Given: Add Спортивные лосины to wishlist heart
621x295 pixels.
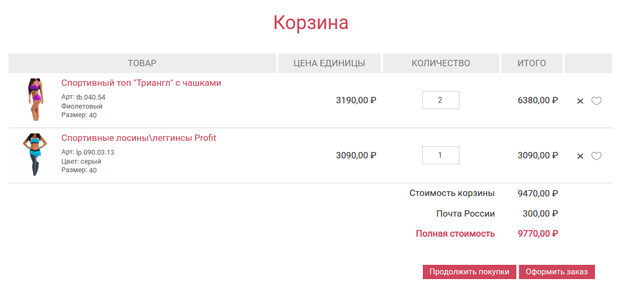Looking at the screenshot, I should (597, 156).
